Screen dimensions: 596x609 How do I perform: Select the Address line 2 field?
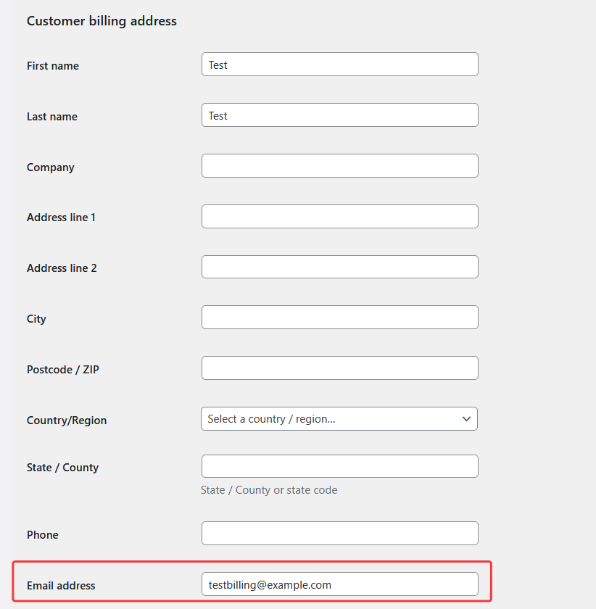tap(339, 267)
